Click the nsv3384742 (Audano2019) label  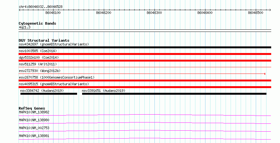click(x=42, y=91)
